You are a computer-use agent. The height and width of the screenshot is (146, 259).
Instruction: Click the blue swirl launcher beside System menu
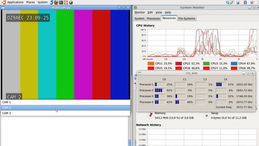point(51,2)
